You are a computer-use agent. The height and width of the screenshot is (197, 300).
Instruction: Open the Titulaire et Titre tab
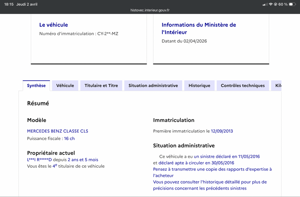101,86
